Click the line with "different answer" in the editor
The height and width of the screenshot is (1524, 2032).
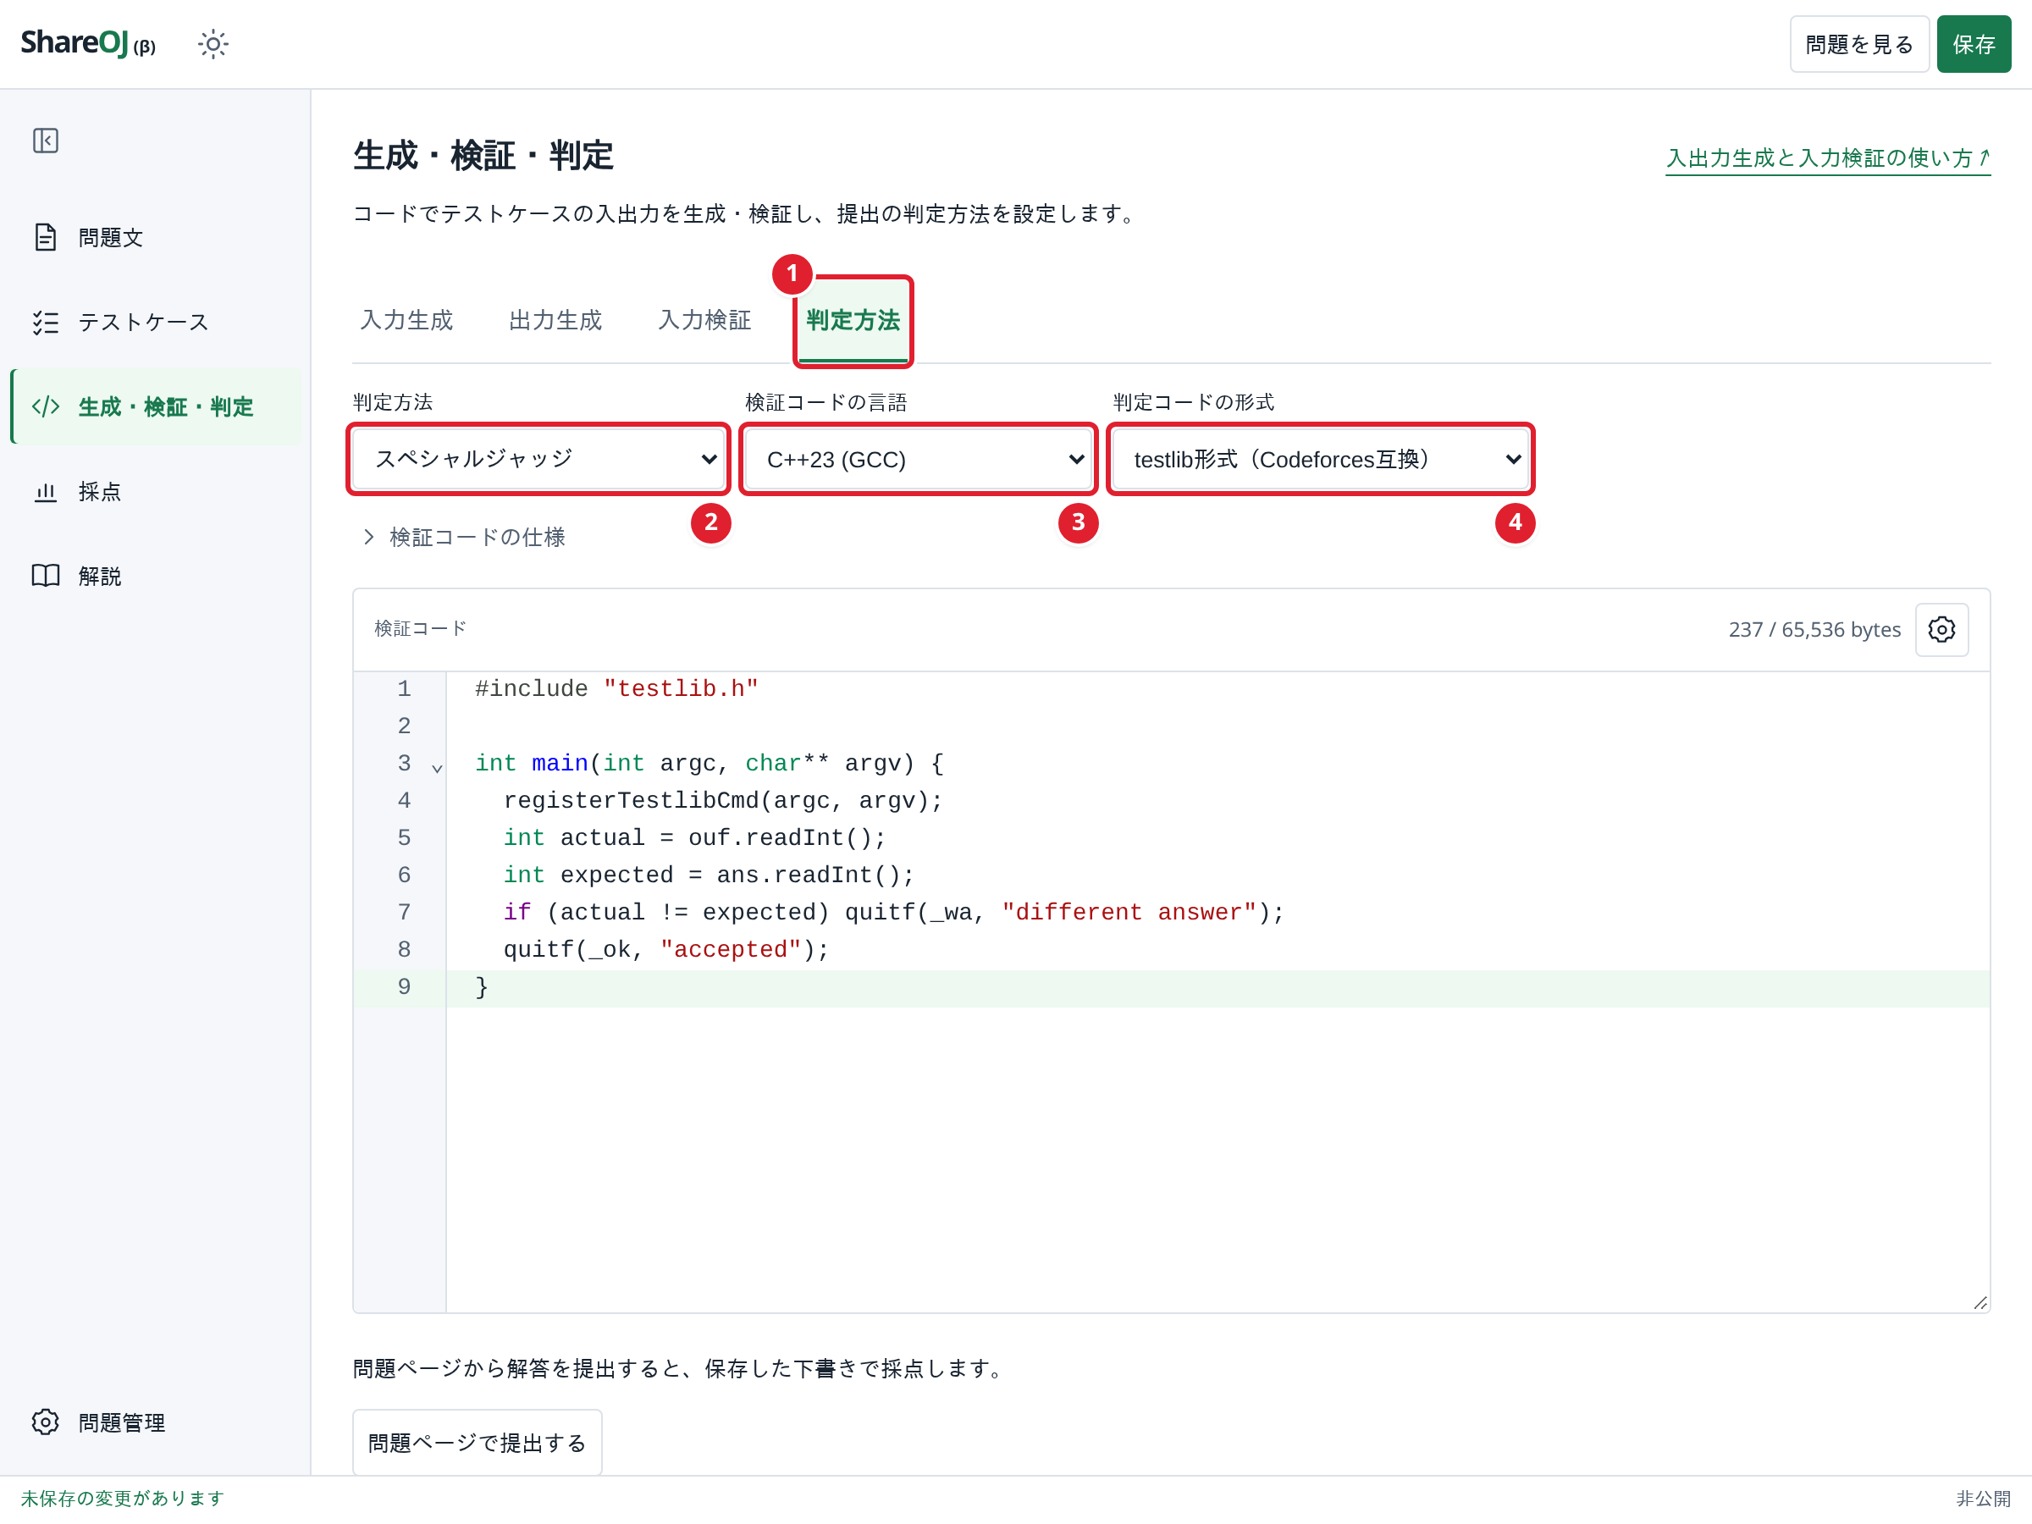(1218, 913)
